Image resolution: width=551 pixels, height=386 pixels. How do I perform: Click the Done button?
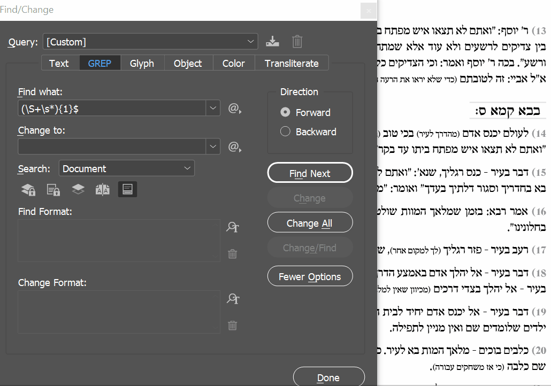328,377
